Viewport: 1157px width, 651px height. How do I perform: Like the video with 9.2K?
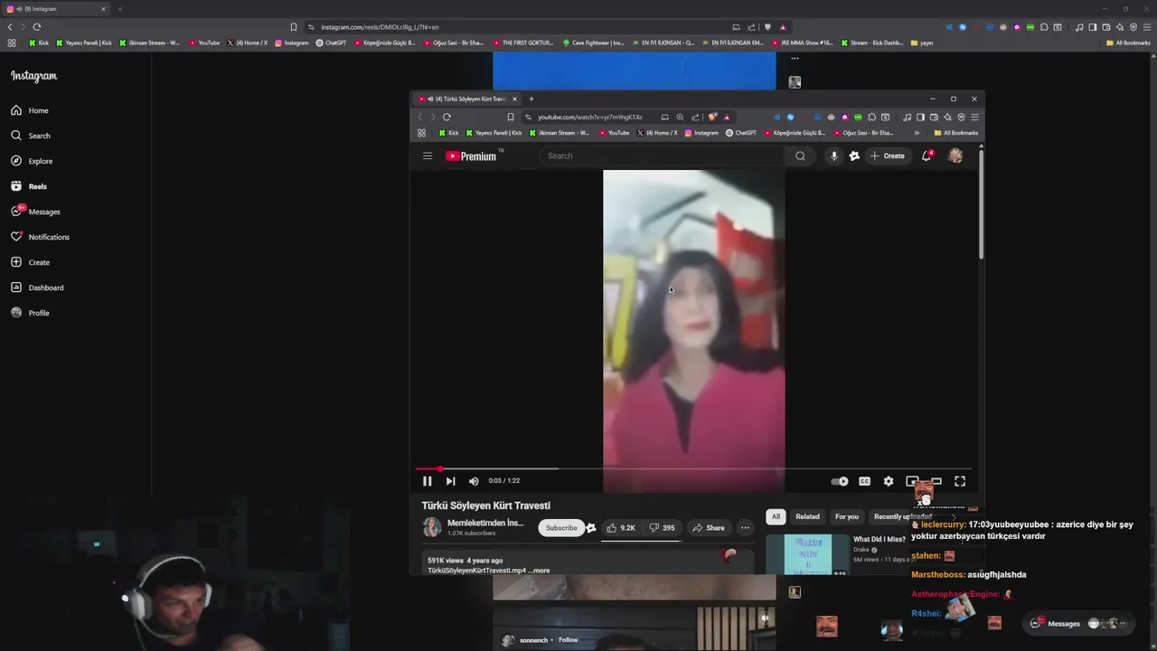pyautogui.click(x=620, y=528)
